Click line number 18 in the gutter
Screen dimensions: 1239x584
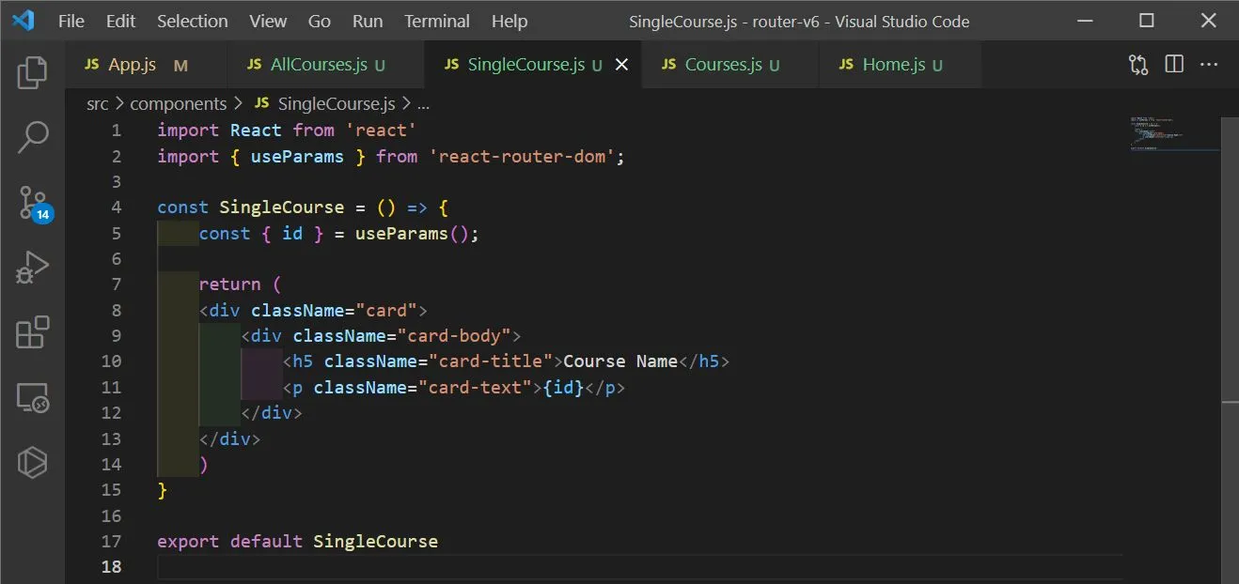(x=111, y=567)
